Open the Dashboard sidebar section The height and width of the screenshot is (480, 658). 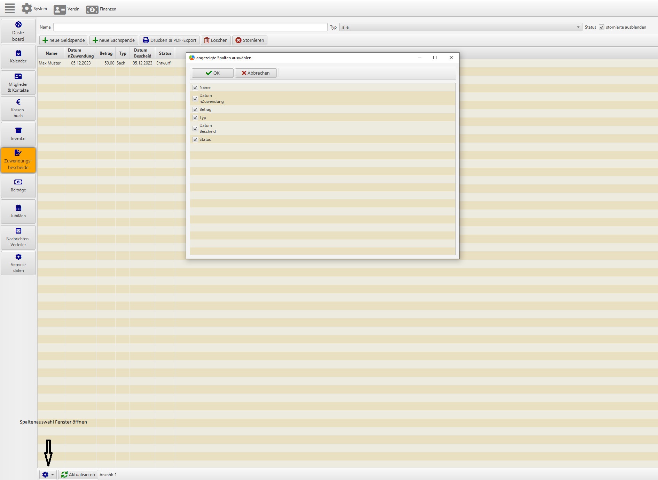tap(18, 31)
